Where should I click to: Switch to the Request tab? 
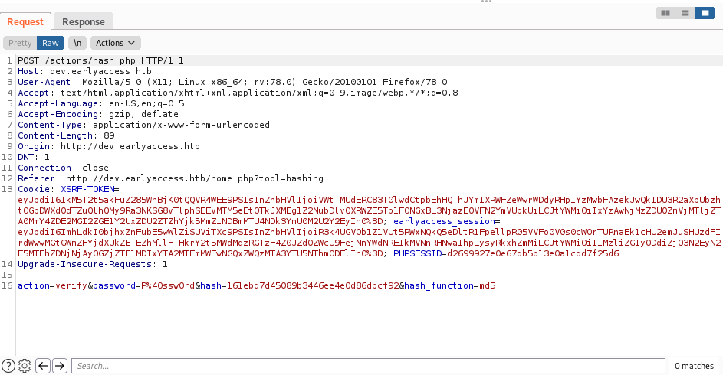[25, 22]
